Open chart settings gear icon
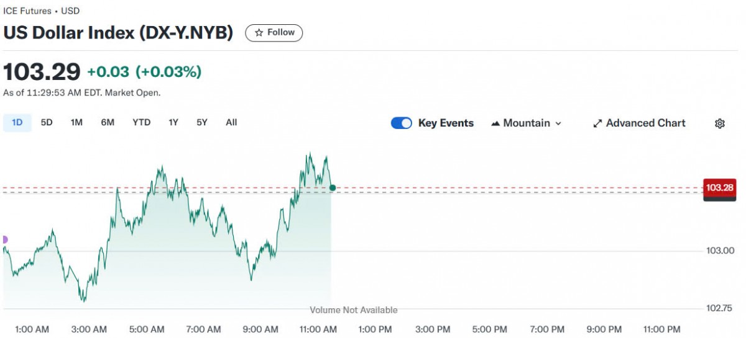 [720, 123]
